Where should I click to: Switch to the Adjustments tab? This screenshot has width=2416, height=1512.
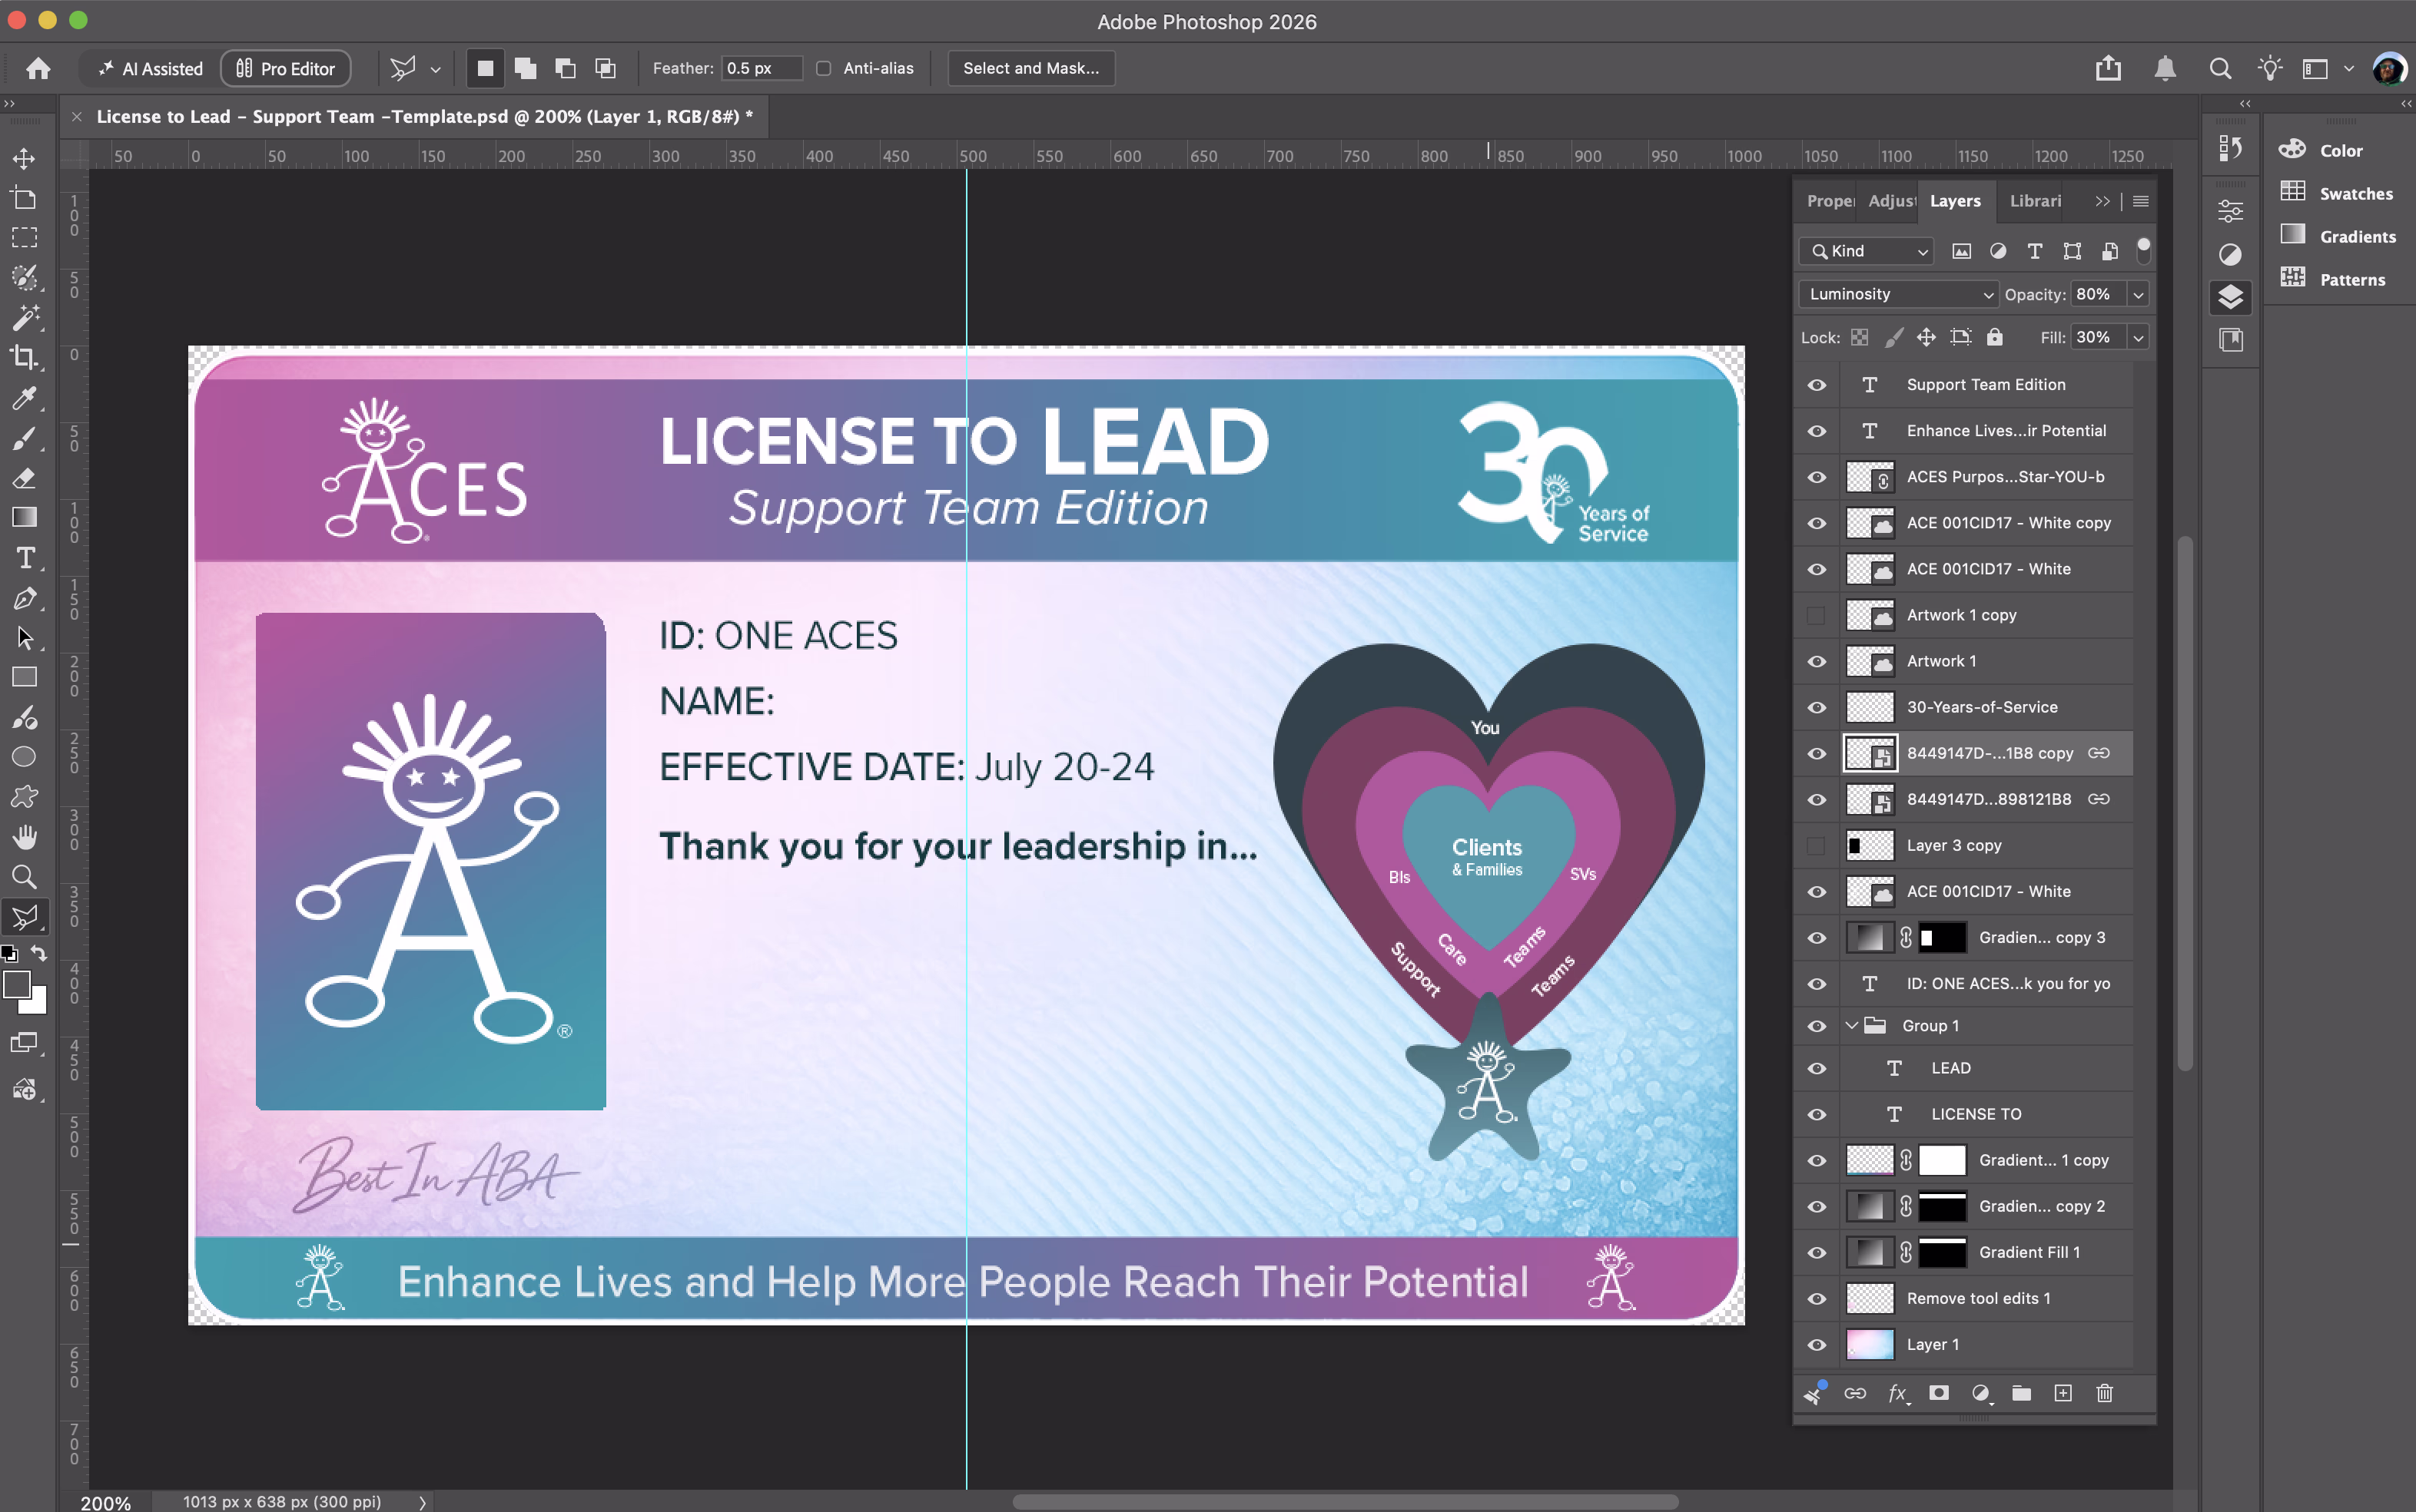coord(1891,201)
